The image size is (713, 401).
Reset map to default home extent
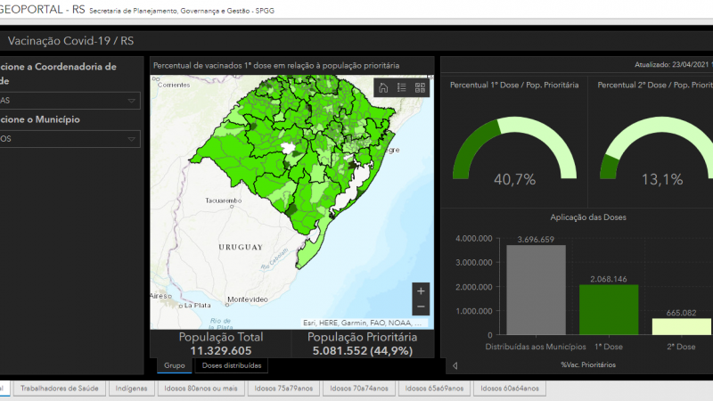383,87
